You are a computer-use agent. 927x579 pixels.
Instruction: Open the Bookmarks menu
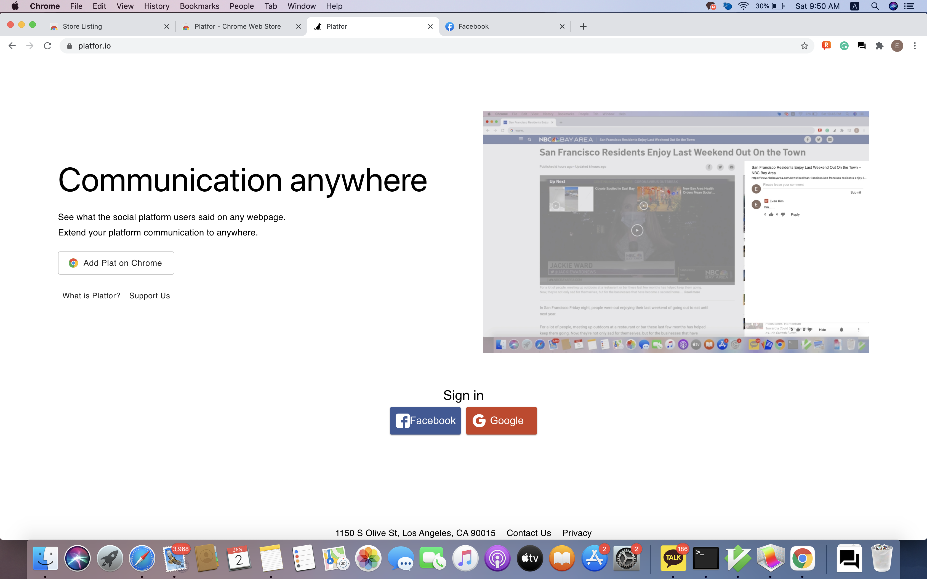tap(199, 6)
